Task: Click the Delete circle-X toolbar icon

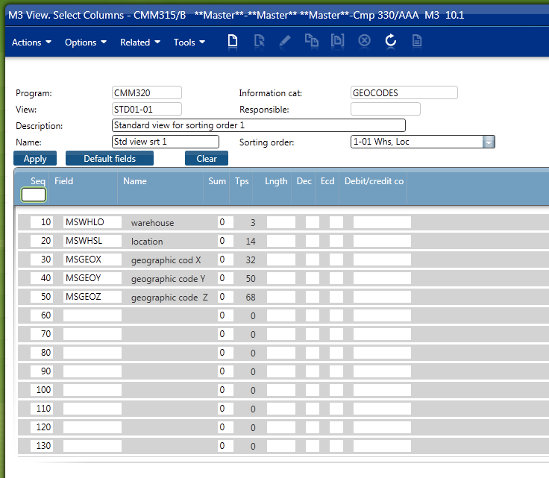Action: (x=364, y=42)
